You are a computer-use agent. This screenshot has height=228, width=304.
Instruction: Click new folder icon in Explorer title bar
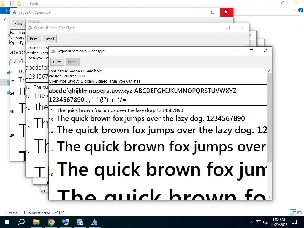click(19, 4)
